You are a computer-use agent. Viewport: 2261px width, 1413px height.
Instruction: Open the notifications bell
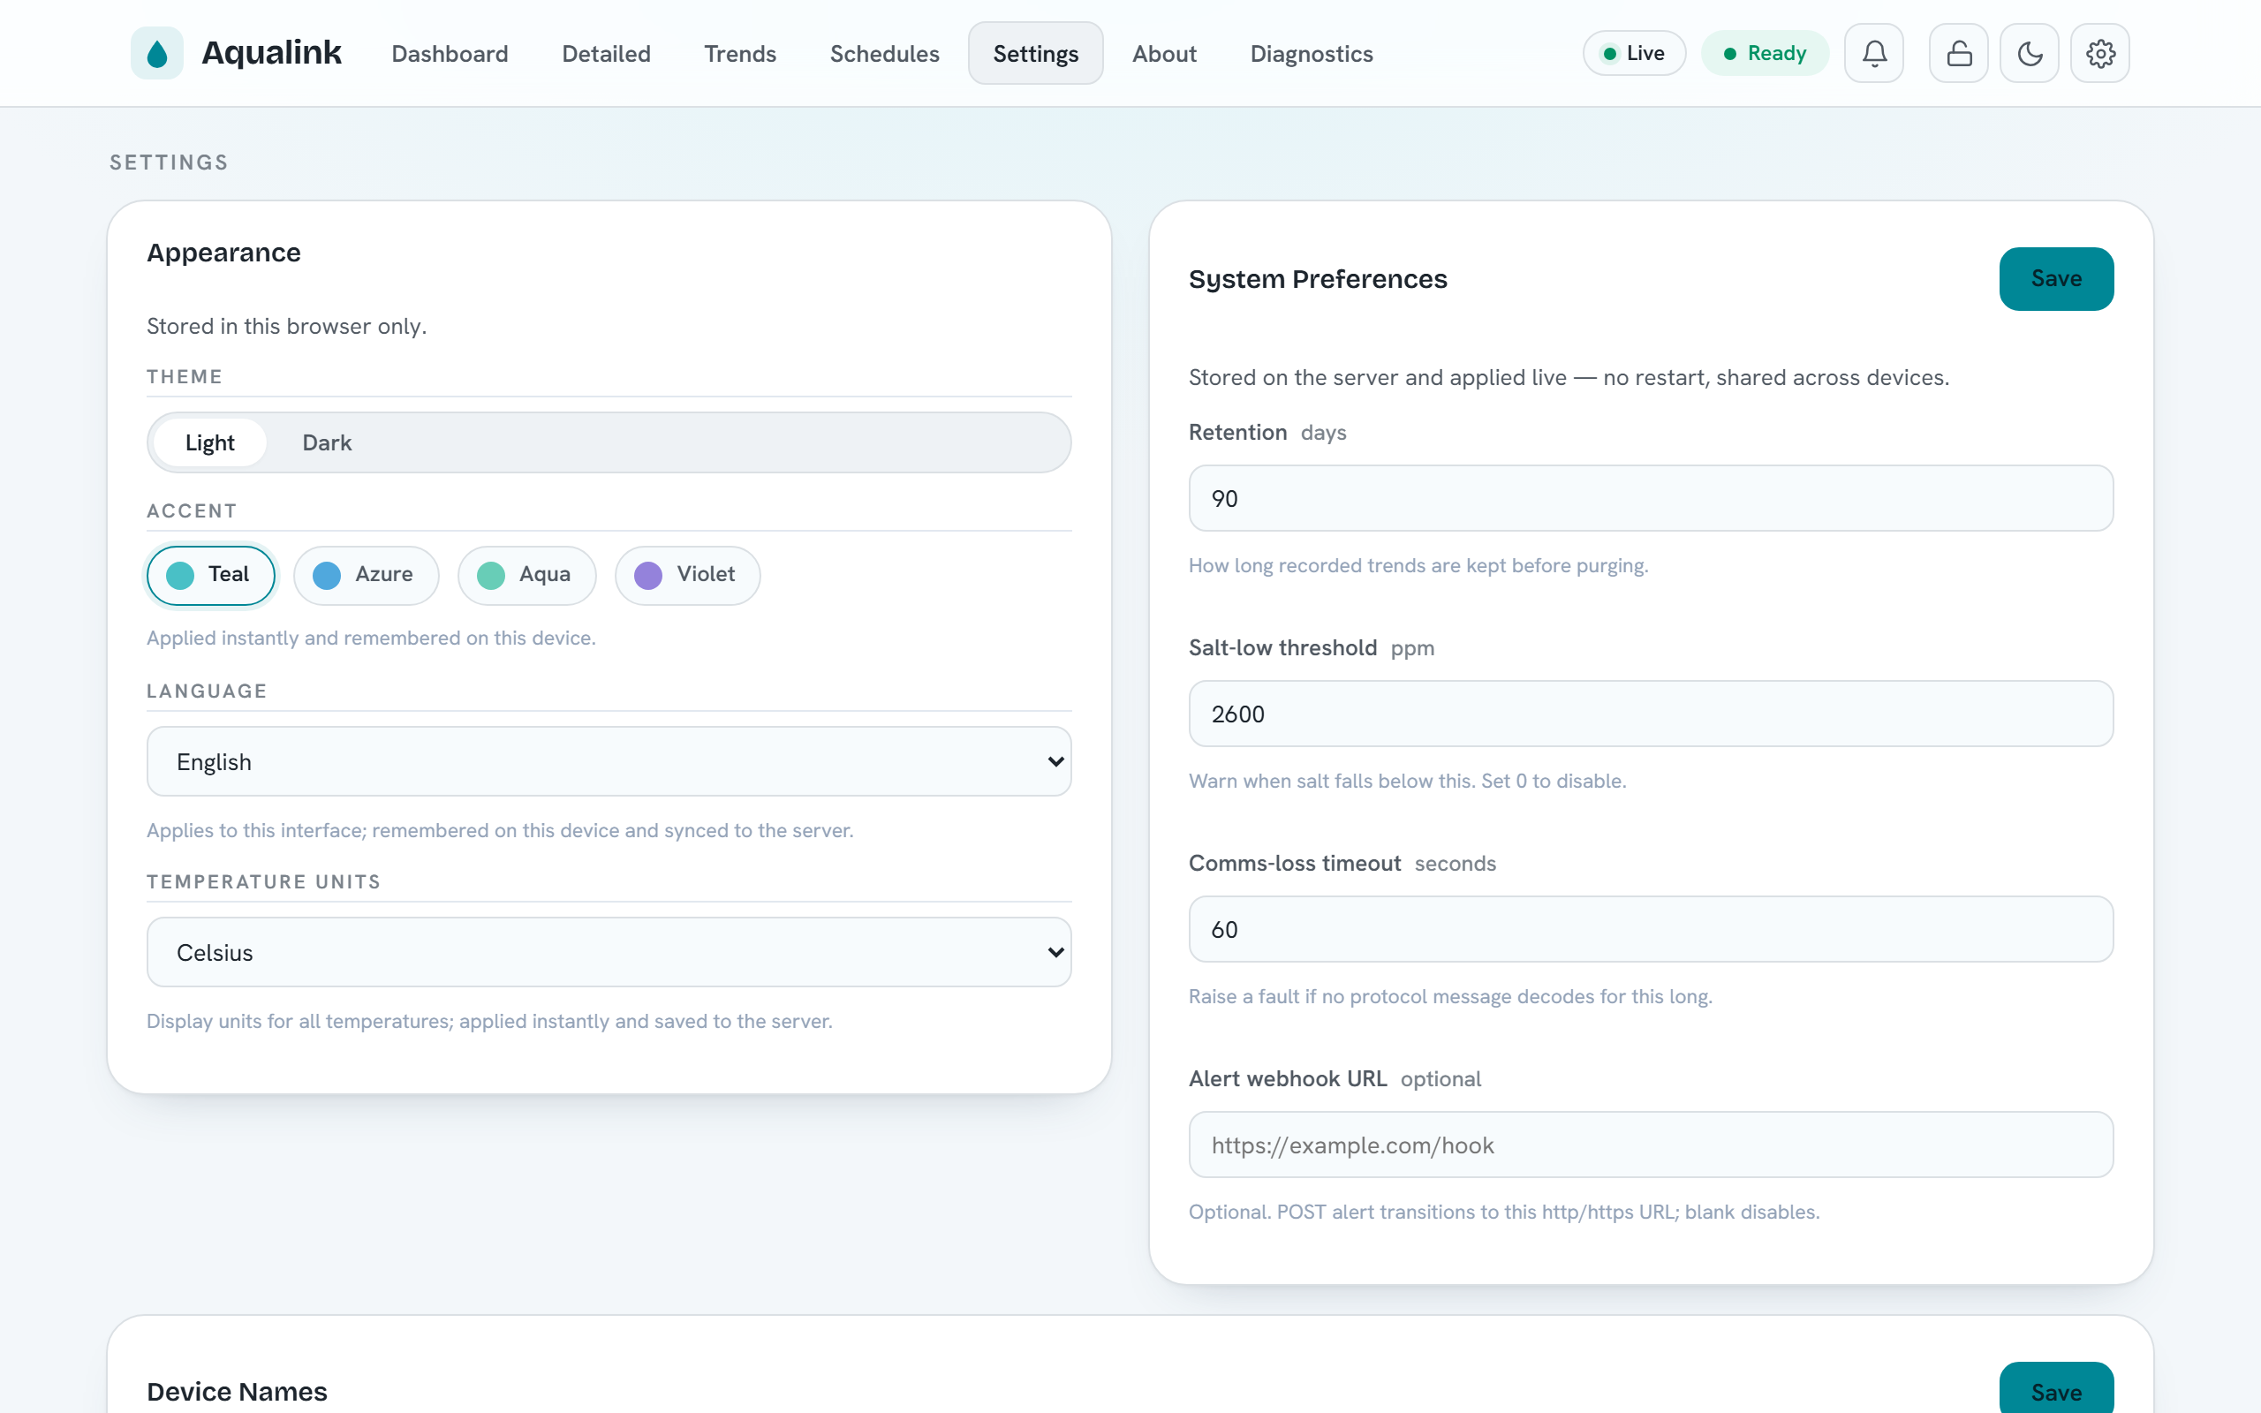point(1874,53)
